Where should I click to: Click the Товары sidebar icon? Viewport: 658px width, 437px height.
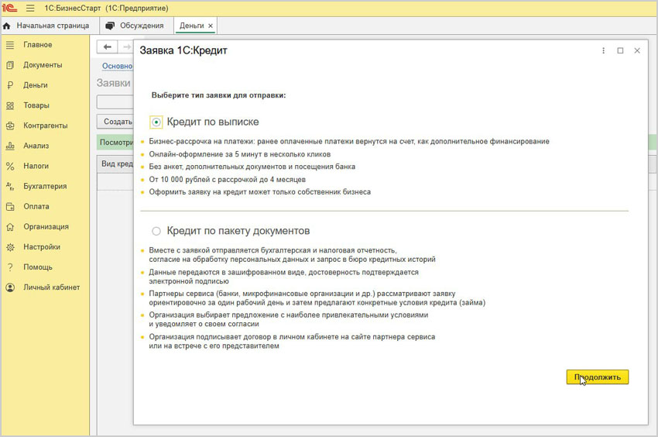tap(10, 105)
